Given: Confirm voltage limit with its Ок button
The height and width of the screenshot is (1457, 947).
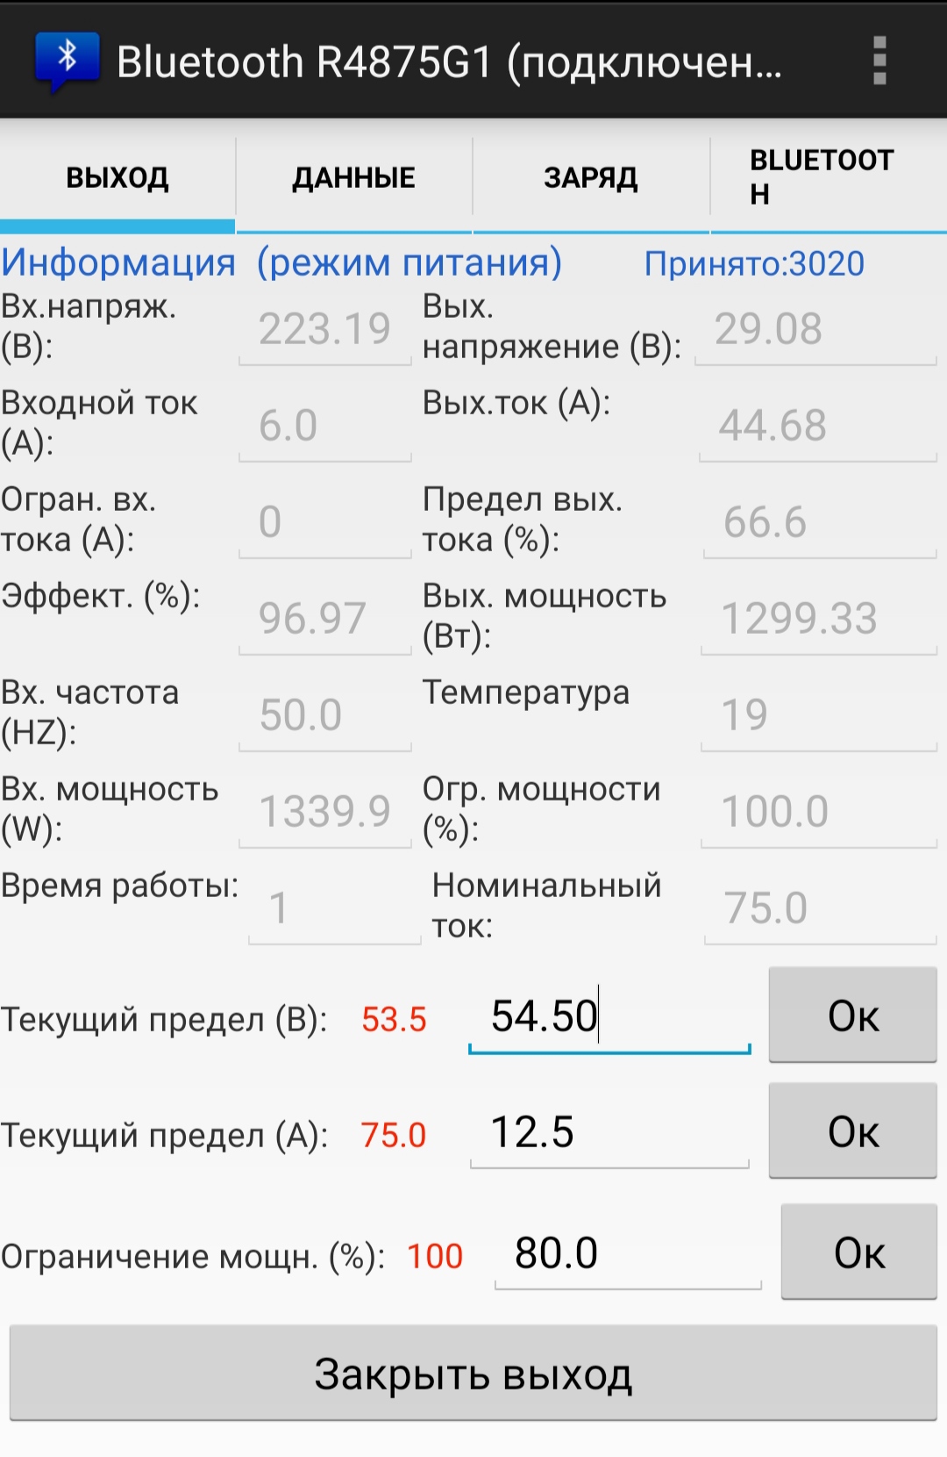Looking at the screenshot, I should 853,1016.
